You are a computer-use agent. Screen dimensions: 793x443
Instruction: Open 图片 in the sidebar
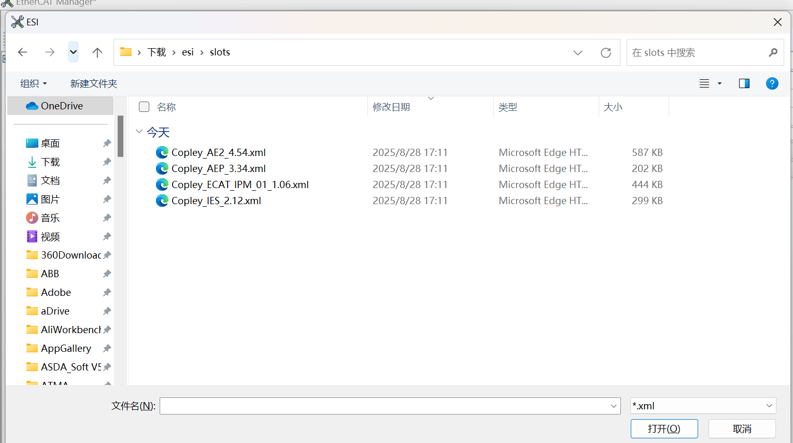click(50, 199)
